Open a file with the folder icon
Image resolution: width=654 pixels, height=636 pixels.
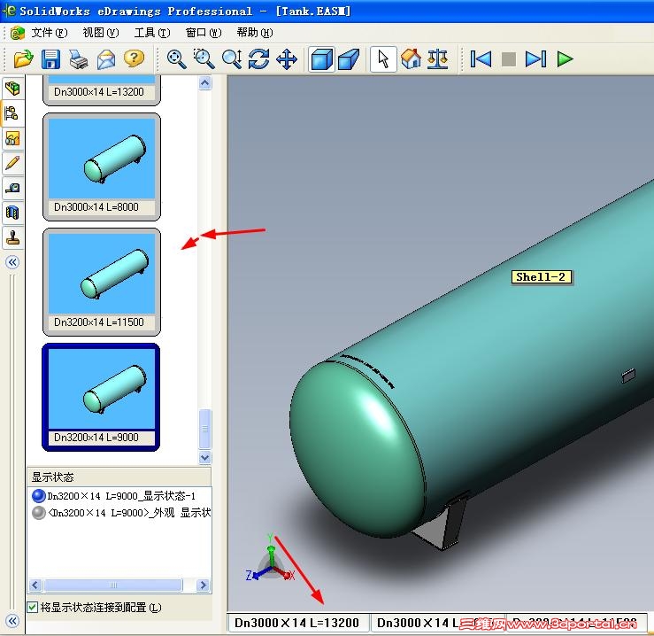click(x=23, y=58)
